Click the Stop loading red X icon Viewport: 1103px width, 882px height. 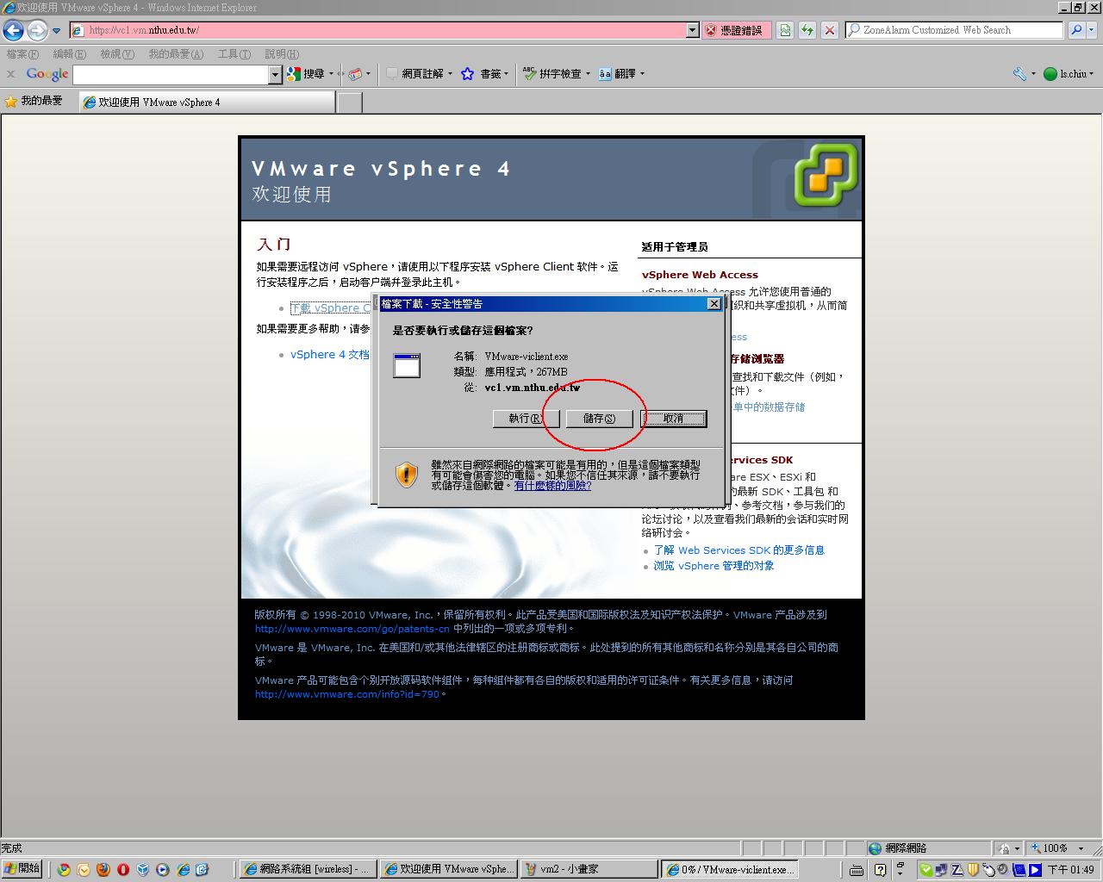[x=829, y=30]
